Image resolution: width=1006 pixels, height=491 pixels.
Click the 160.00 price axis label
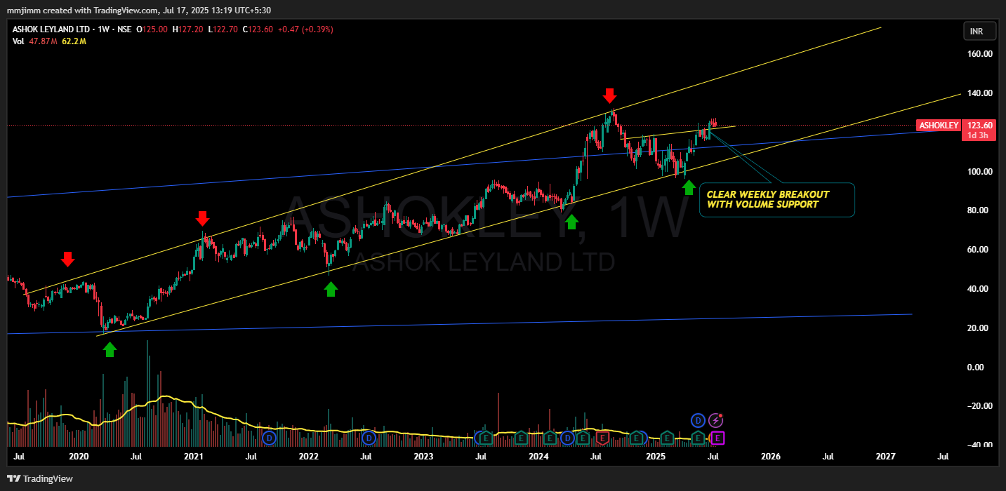[x=979, y=54]
